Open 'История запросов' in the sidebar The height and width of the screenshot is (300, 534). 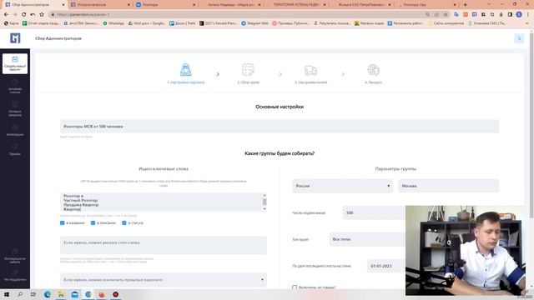tap(15, 109)
